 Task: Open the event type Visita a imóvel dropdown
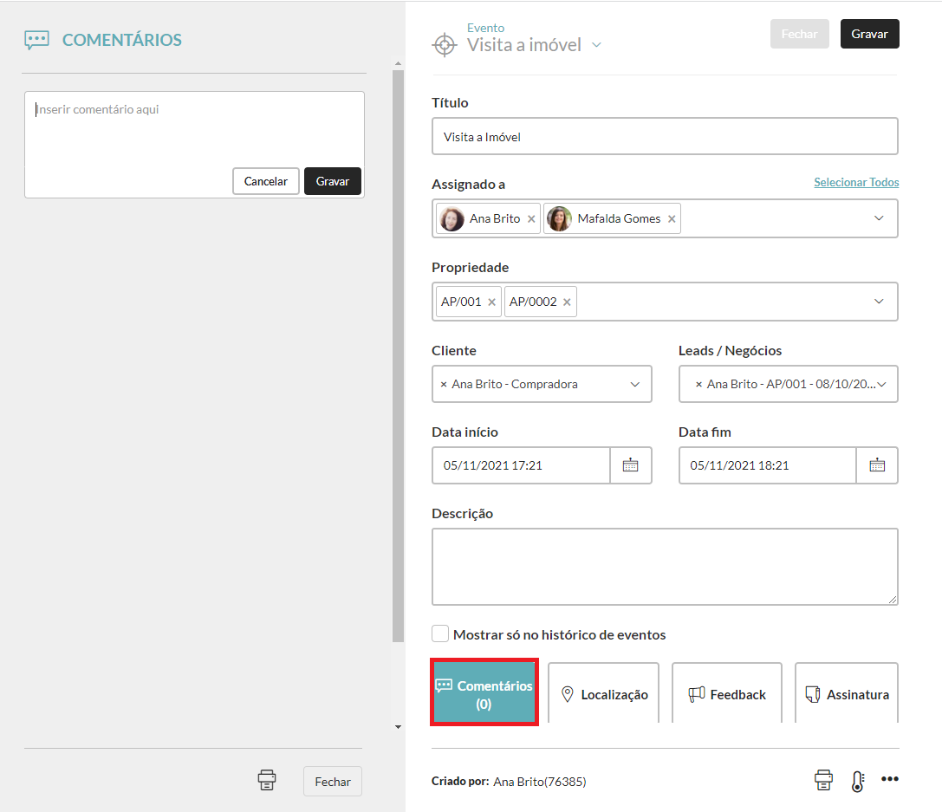(x=596, y=45)
